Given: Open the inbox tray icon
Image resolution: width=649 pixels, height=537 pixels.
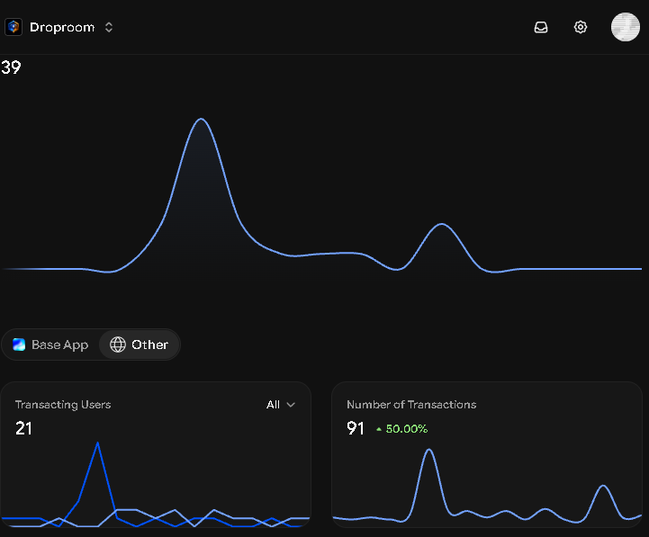Looking at the screenshot, I should 541,27.
